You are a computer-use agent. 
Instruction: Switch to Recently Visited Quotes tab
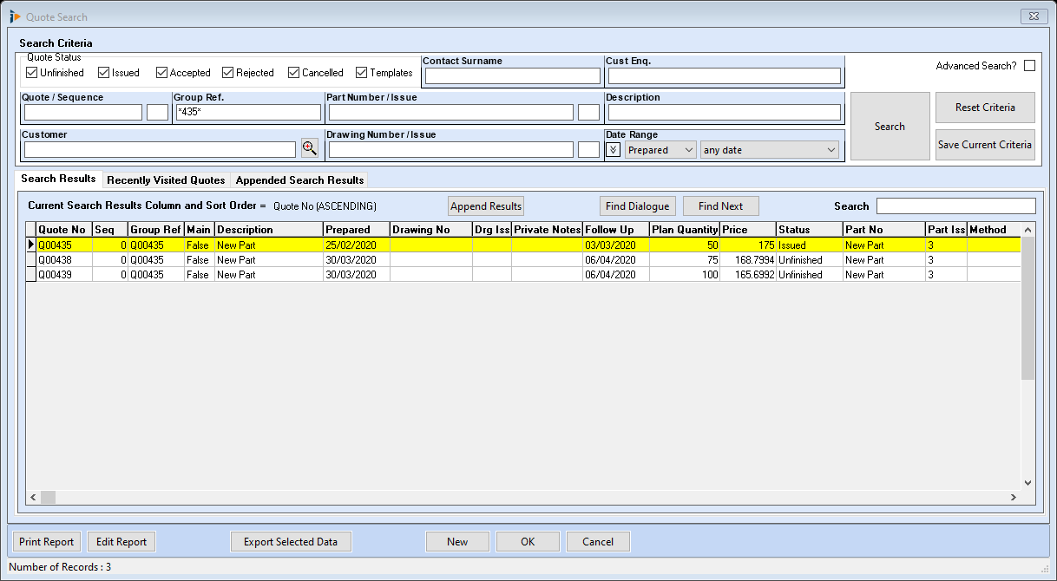coord(166,180)
